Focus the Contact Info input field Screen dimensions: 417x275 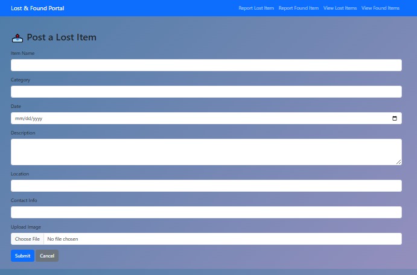[206, 212]
